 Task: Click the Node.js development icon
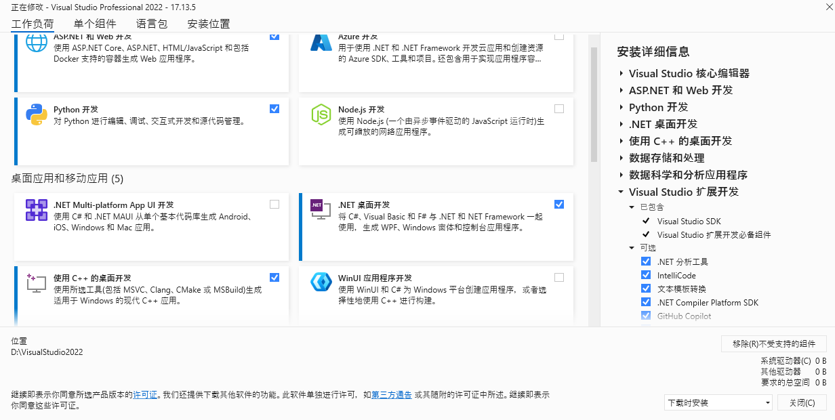pyautogui.click(x=321, y=114)
